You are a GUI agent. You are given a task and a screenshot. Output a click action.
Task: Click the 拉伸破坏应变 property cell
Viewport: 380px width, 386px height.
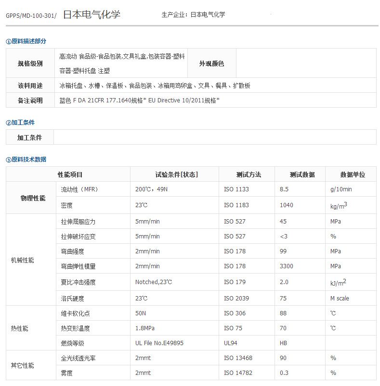coord(93,237)
